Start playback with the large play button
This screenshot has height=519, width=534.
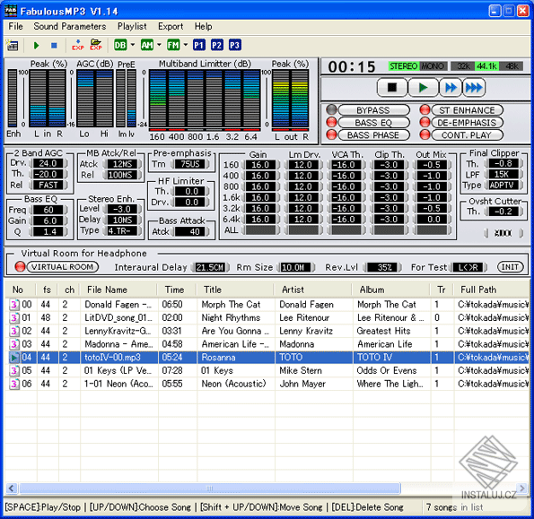coord(423,88)
